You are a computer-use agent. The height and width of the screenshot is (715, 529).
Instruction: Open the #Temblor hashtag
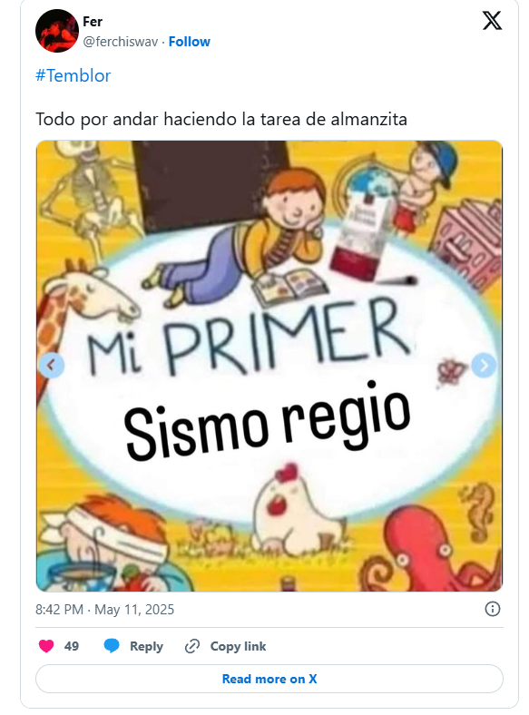(x=73, y=75)
